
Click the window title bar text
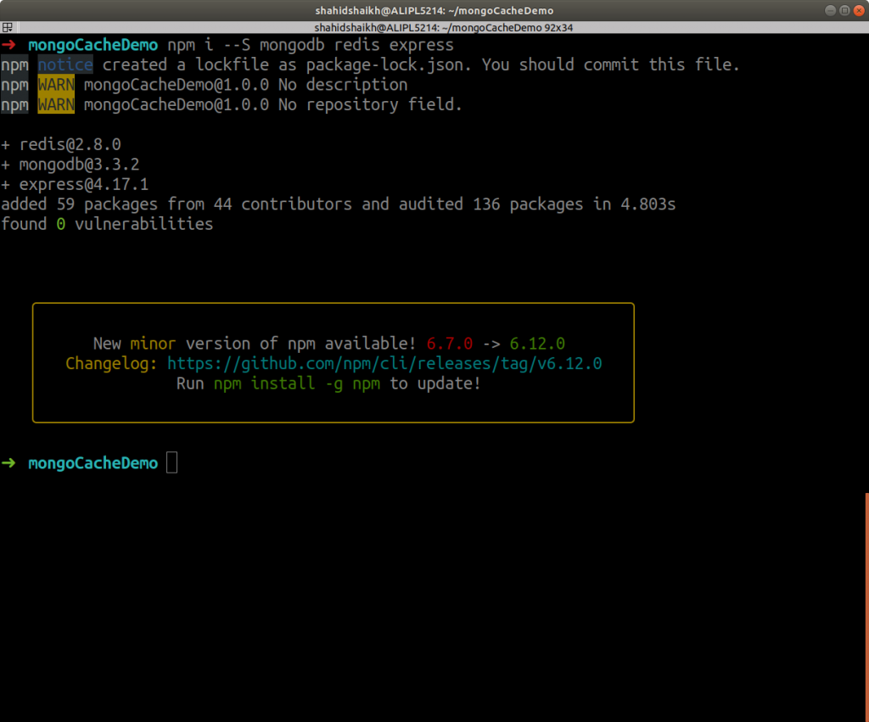[434, 10]
